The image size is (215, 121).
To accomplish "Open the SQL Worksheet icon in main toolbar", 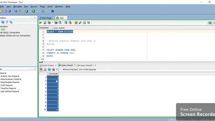I will pos(43,11).
